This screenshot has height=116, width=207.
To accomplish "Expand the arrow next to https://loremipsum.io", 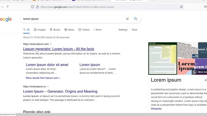I will [x=48, y=87].
